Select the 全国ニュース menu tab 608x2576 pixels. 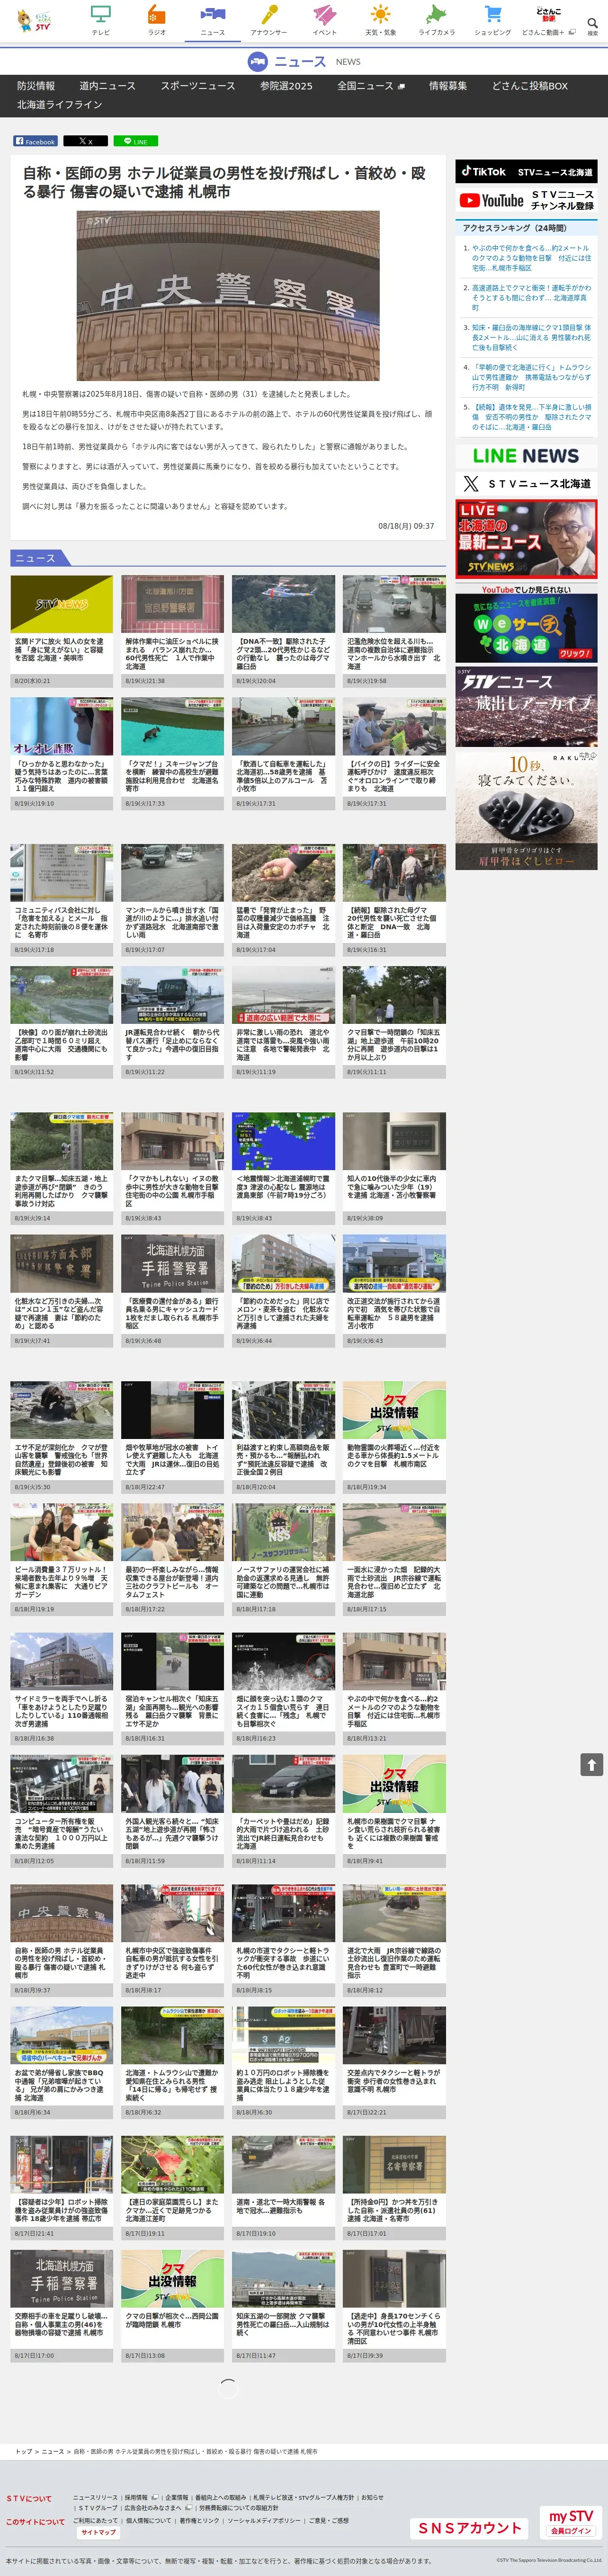371,86
